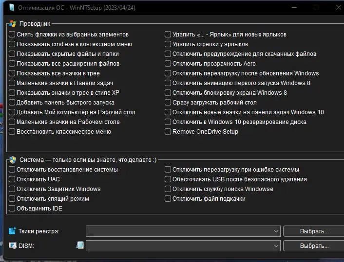Check Маленькие значки в Панели задач
The width and height of the screenshot is (344, 262).
[x=12, y=83]
